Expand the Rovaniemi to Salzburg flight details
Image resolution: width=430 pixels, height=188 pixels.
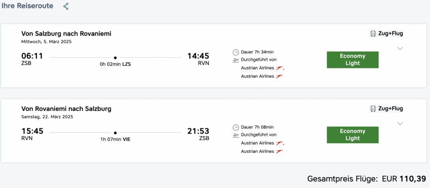pyautogui.click(x=400, y=124)
